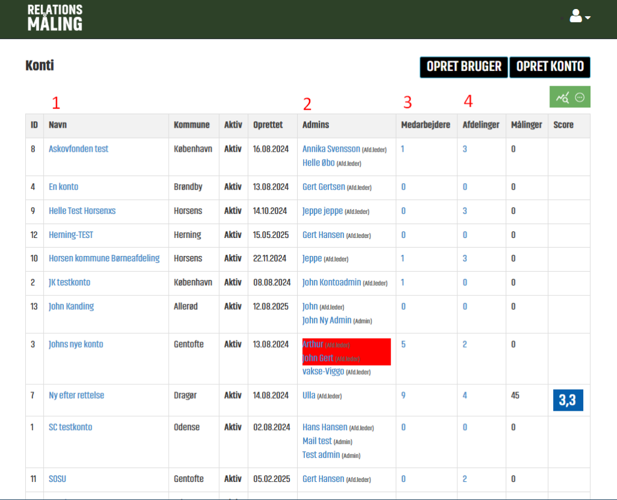Click the Relations Måling logo
Viewport: 617px width, 500px height.
click(55, 17)
